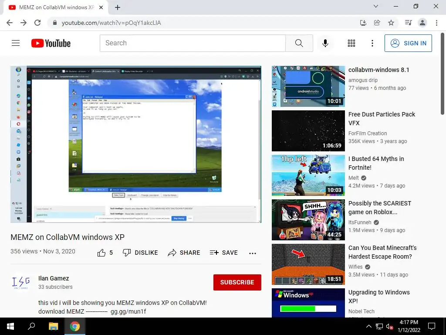Click Chrome icon in taskbar

point(75,326)
